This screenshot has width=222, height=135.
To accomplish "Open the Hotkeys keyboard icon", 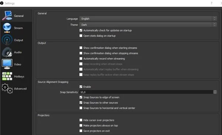I will (7, 76).
